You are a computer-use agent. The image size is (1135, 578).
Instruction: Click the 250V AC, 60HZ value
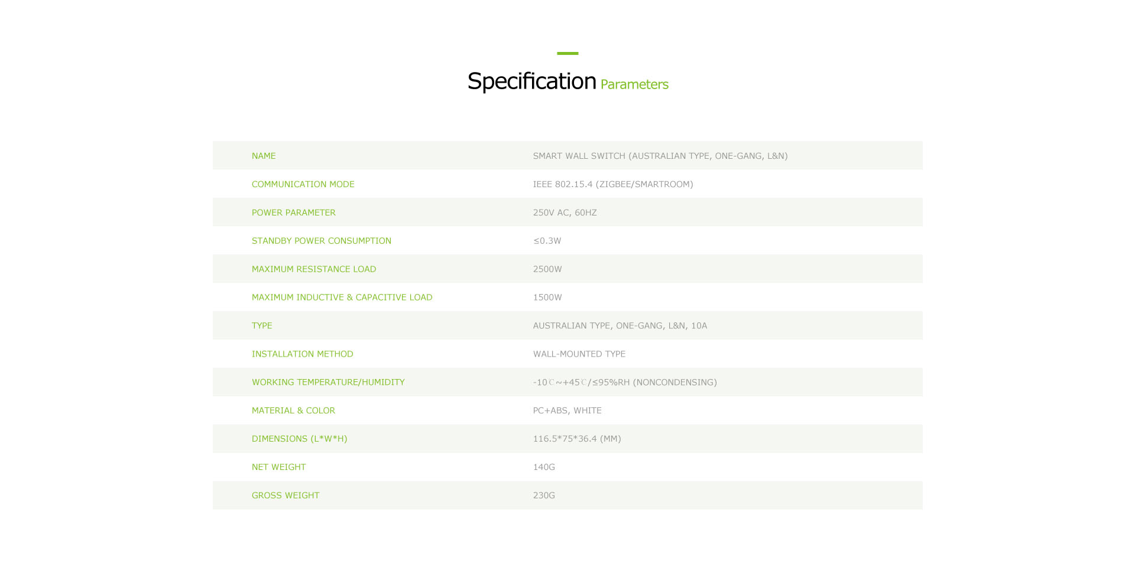pyautogui.click(x=565, y=213)
